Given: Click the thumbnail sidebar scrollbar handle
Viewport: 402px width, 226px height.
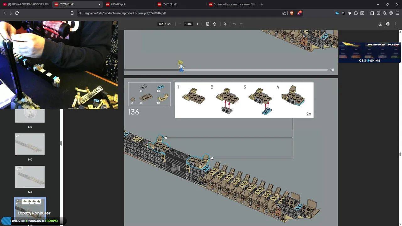Looking at the screenshot, I should (x=61, y=143).
